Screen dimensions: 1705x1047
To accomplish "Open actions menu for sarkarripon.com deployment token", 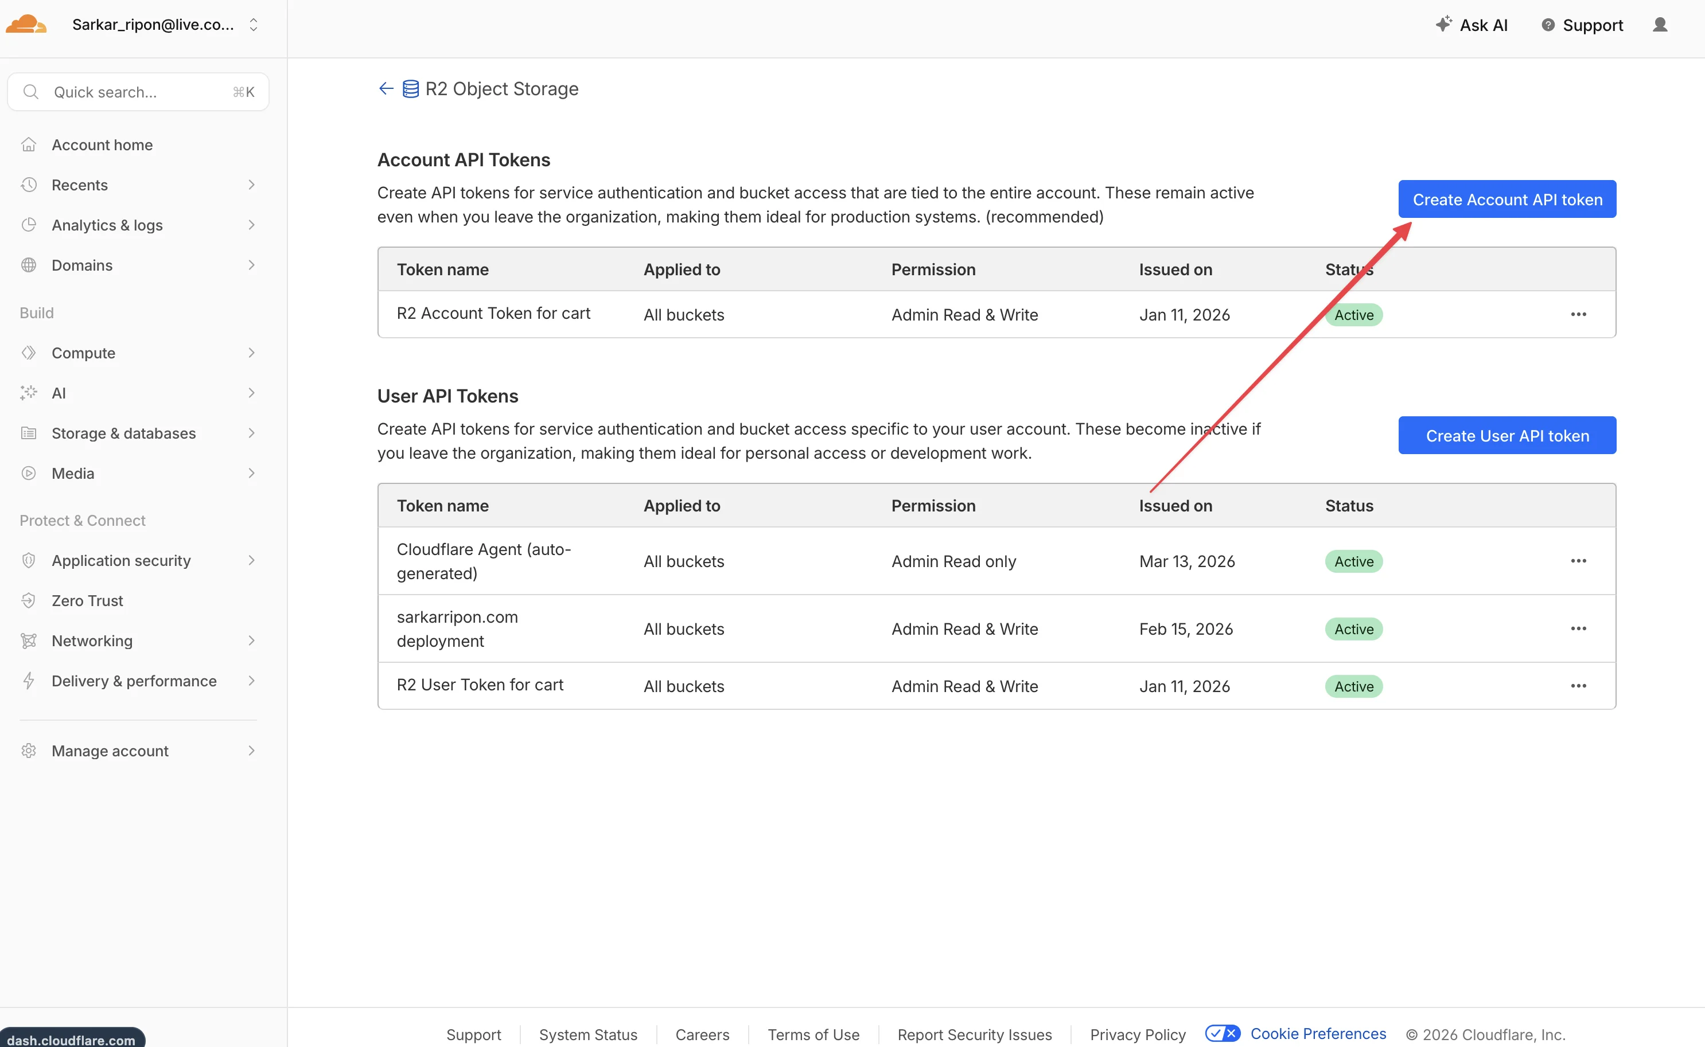I will 1578,628.
